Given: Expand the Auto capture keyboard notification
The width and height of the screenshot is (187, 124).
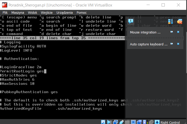Looking at the screenshot, I should click(x=148, y=44).
